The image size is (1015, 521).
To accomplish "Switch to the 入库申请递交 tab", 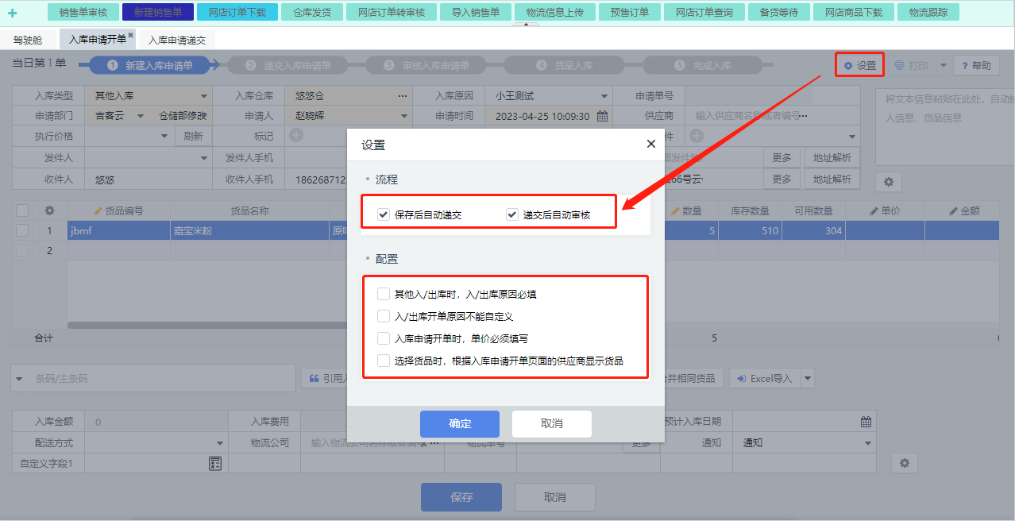I will tap(177, 40).
